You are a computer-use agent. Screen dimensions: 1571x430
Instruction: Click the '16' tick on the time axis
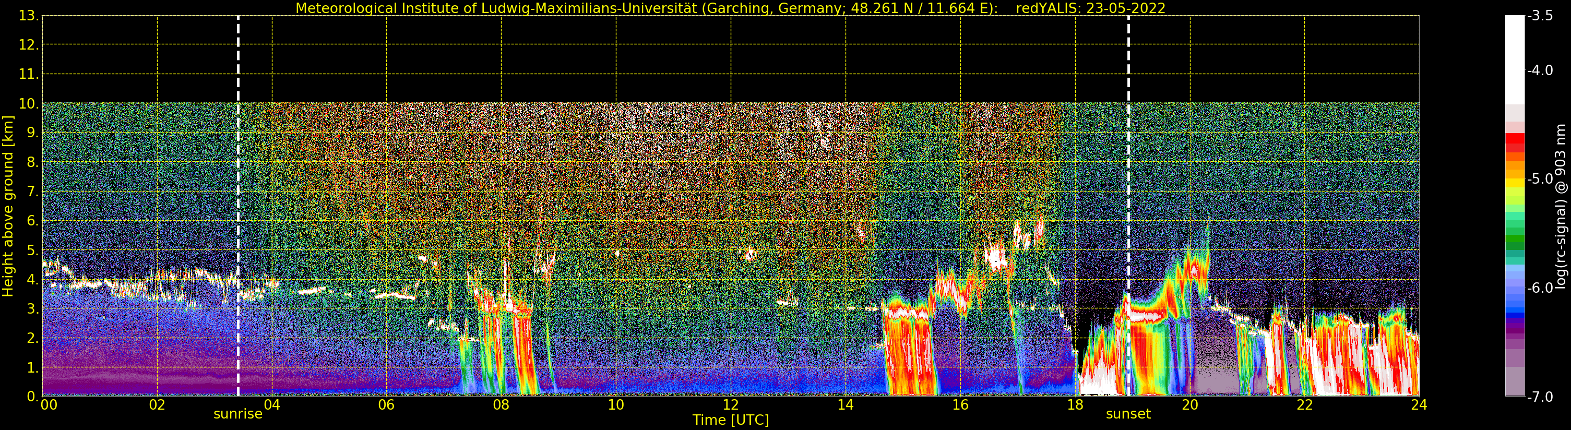click(x=960, y=404)
